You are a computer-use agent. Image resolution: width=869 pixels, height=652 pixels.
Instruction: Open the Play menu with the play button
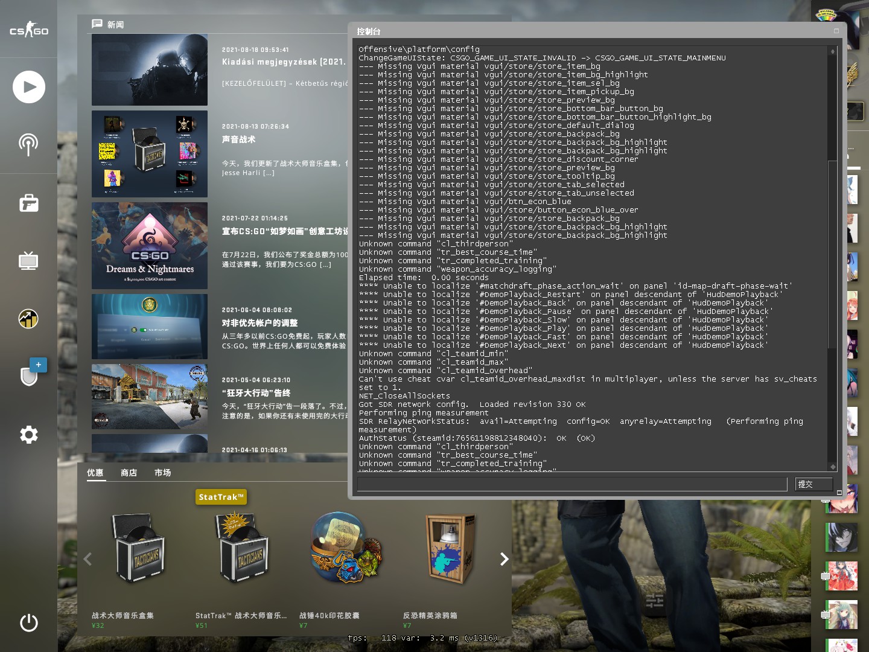pyautogui.click(x=29, y=87)
